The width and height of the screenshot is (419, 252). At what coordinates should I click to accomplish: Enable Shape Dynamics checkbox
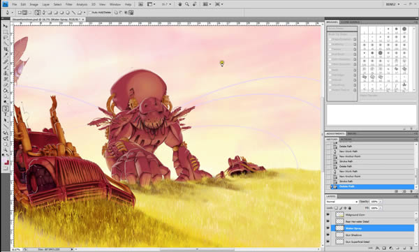(x=330, y=39)
